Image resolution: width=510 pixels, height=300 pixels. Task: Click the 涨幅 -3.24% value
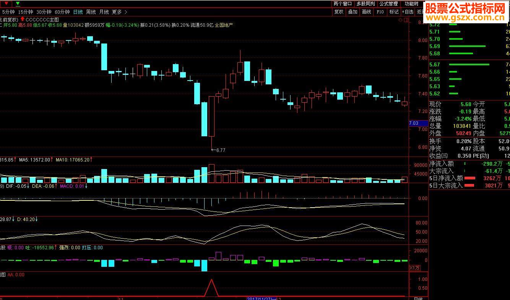[462, 119]
